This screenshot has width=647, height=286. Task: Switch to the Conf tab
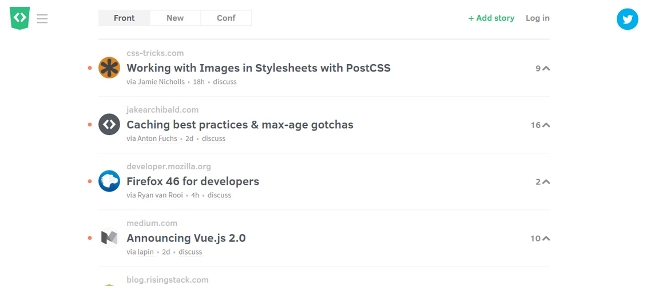click(x=226, y=18)
